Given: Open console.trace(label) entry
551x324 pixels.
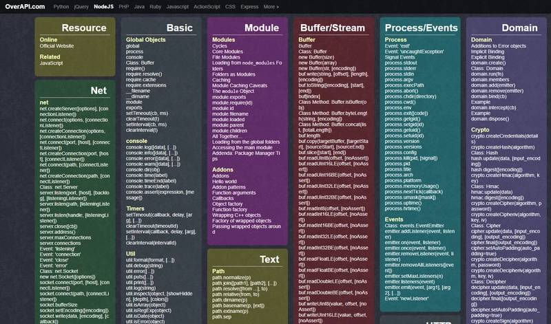Looking at the screenshot, I should click(x=147, y=186).
